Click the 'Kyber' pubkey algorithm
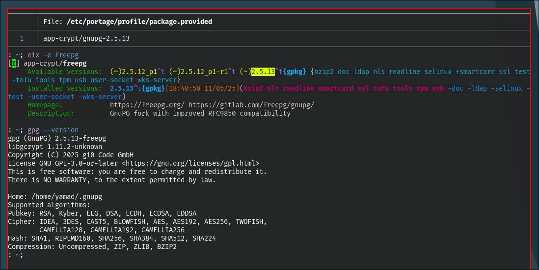This screenshot has height=270, width=539. [x=69, y=213]
